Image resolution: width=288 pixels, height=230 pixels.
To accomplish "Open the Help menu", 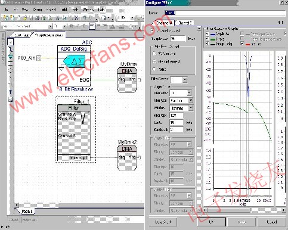I will tap(101, 10).
